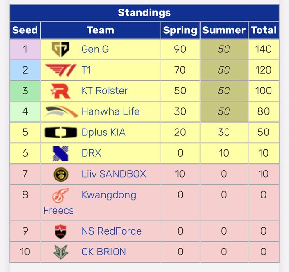Open the NS RedForce team link
289x272 pixels.
pyautogui.click(x=111, y=231)
